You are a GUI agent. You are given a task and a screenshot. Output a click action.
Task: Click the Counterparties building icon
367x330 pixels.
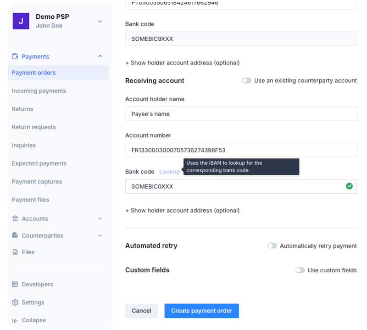[15, 236]
